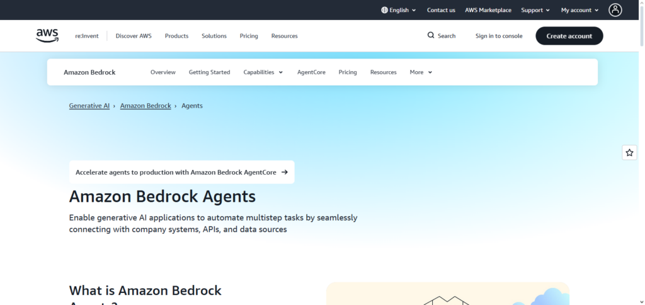Viewport: 645px width, 305px height.
Task: Click the Search label in header
Action: [447, 36]
